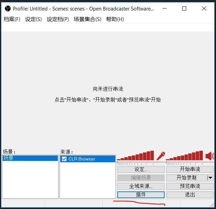Select the CLR Browser source row

click(x=88, y=159)
